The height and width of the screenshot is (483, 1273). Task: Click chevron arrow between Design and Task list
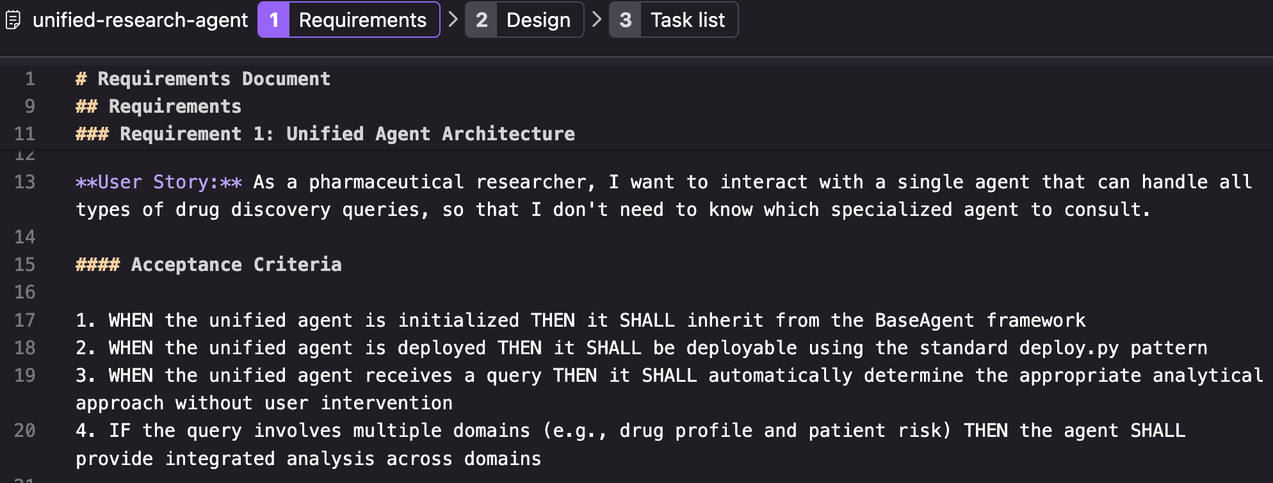tap(597, 19)
